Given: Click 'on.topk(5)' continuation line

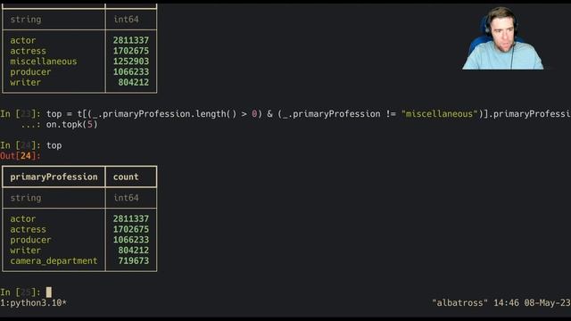Looking at the screenshot, I should [71, 125].
